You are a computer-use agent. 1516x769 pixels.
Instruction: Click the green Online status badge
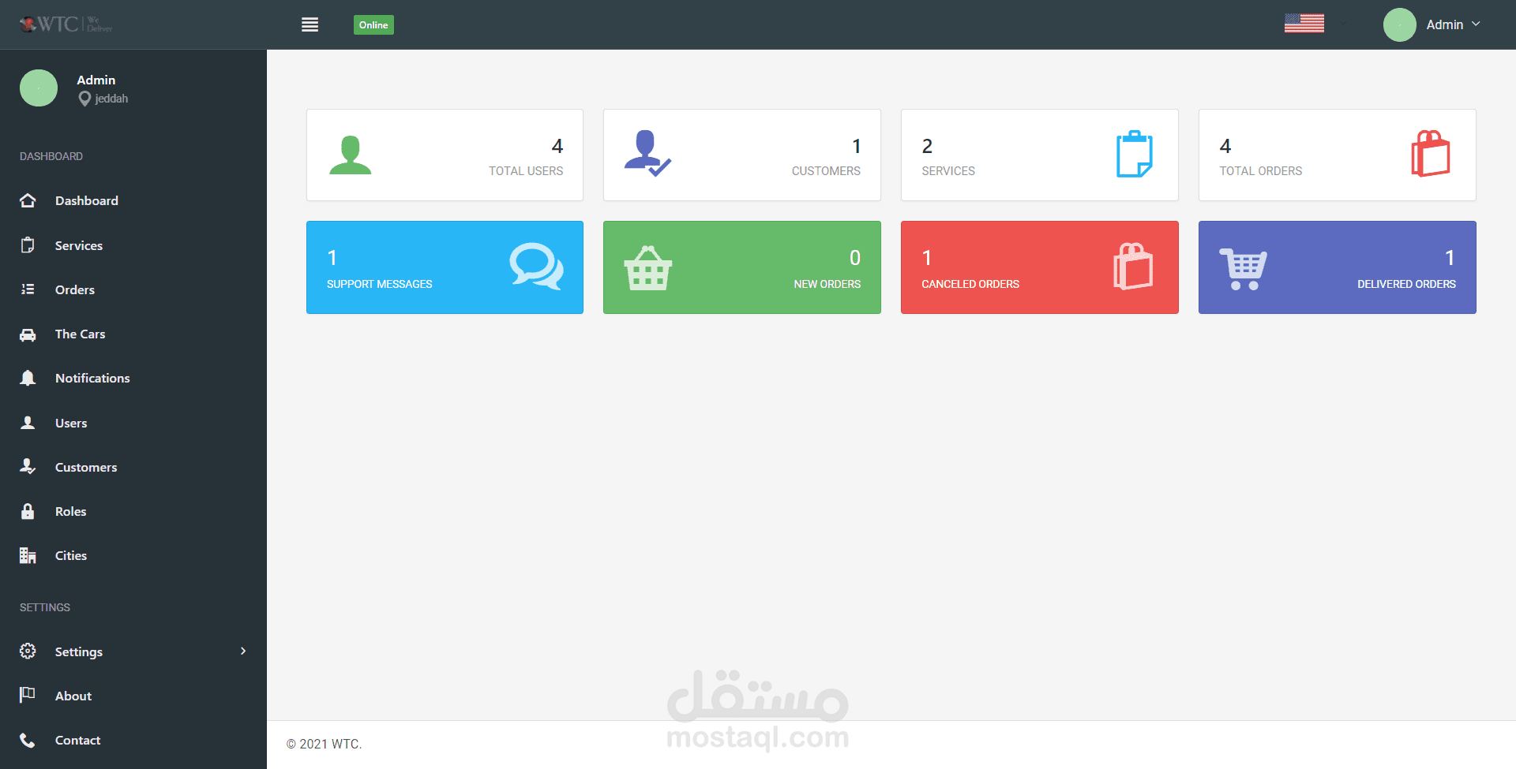(373, 24)
